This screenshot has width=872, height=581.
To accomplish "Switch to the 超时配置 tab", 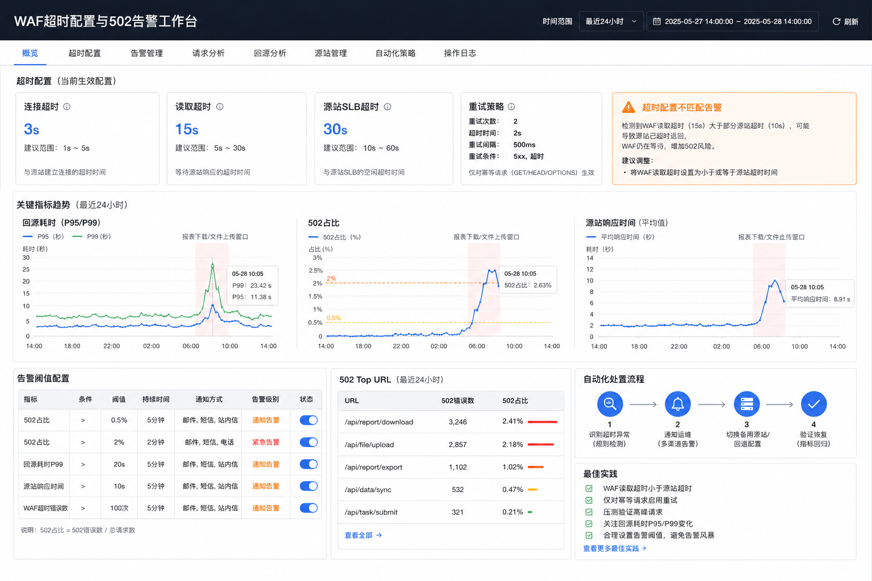I will (85, 53).
